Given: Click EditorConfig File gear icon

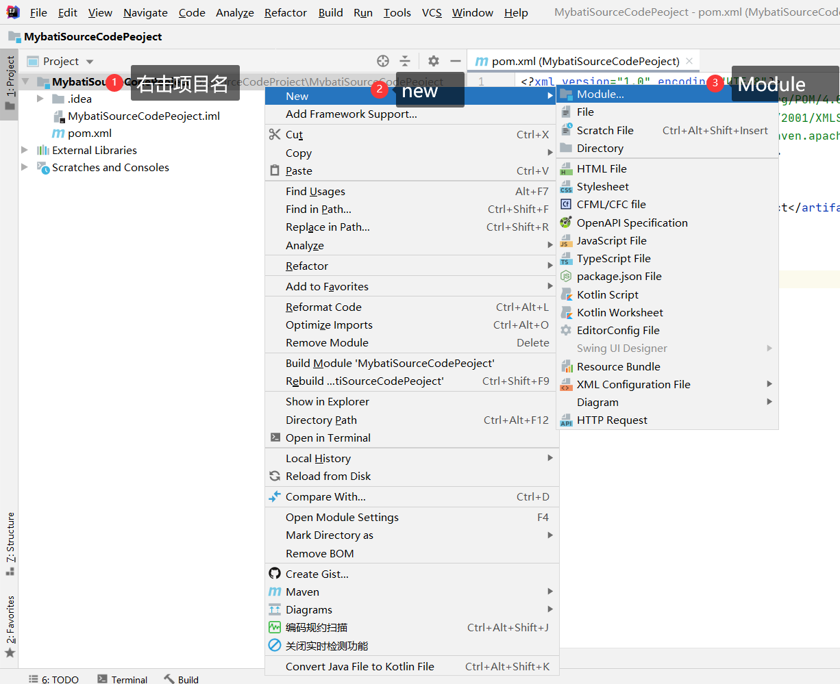Looking at the screenshot, I should coord(566,330).
